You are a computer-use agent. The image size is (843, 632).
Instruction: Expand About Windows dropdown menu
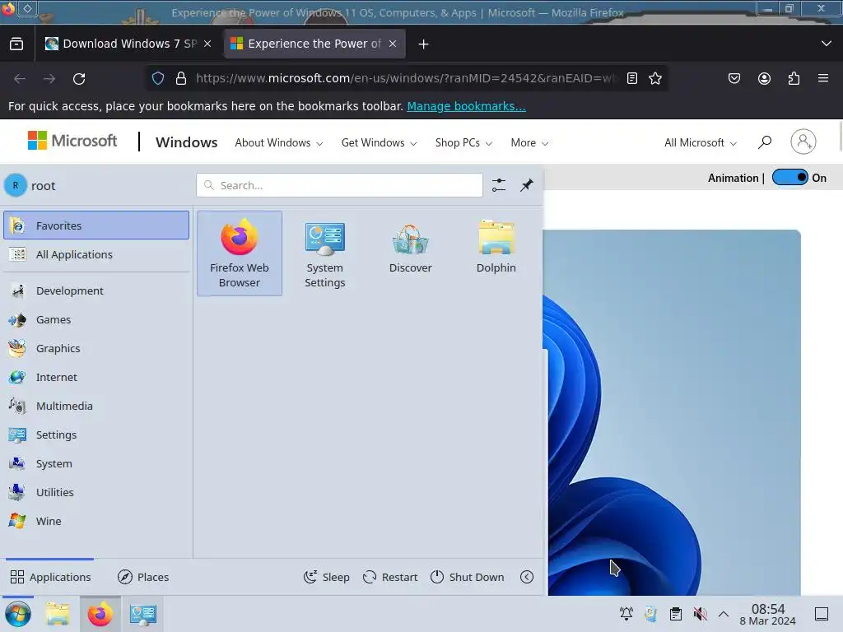pos(278,142)
